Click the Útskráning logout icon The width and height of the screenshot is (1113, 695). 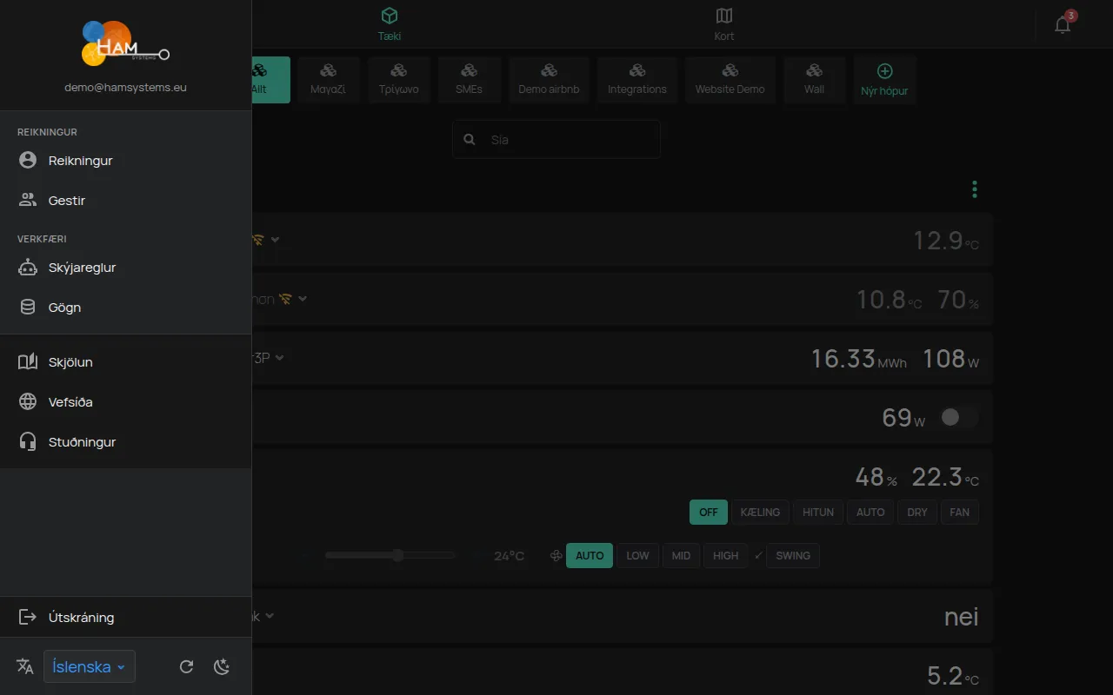point(28,618)
